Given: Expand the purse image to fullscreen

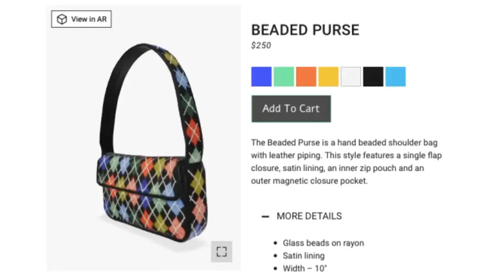Looking at the screenshot, I should [x=221, y=251].
